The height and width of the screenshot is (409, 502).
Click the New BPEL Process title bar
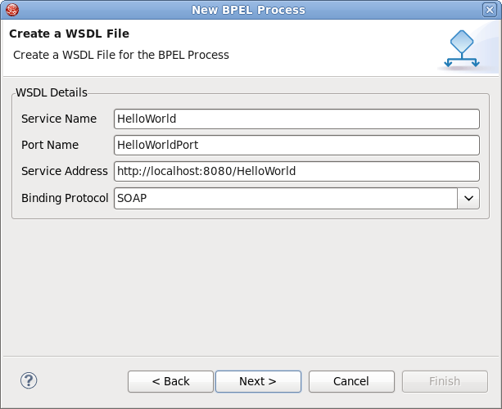(248, 10)
